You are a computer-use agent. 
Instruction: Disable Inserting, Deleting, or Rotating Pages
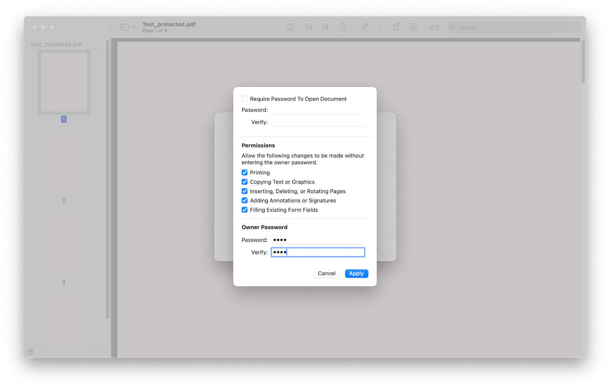[x=244, y=191]
